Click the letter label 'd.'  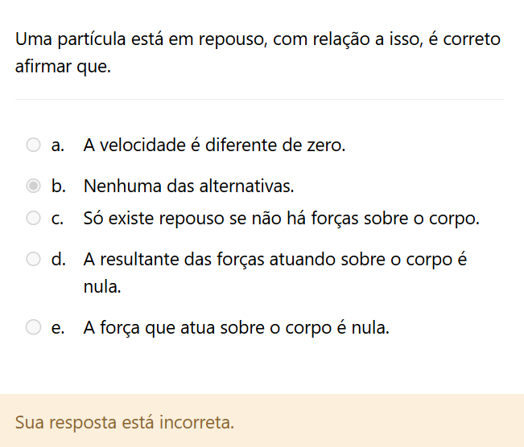[58, 260]
